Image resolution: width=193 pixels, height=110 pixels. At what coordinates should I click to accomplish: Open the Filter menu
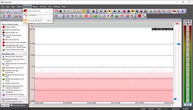click(x=13, y=7)
